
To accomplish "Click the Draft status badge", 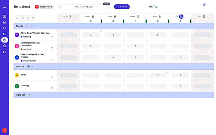I will click(x=106, y=4).
